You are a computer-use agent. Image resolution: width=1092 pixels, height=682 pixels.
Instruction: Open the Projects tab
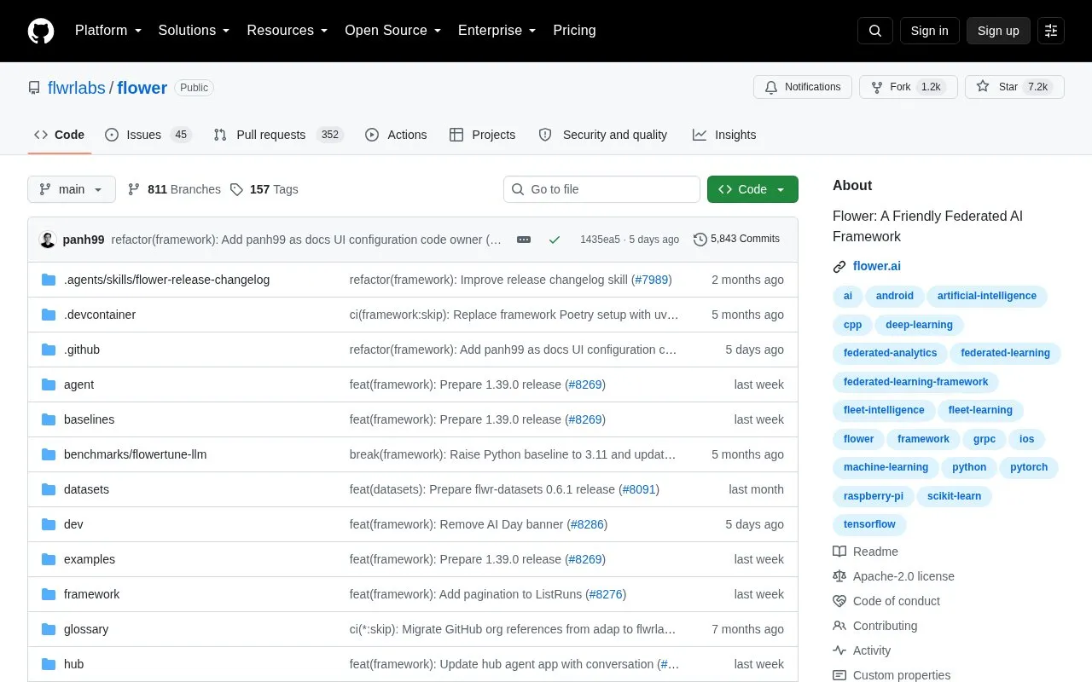483,135
